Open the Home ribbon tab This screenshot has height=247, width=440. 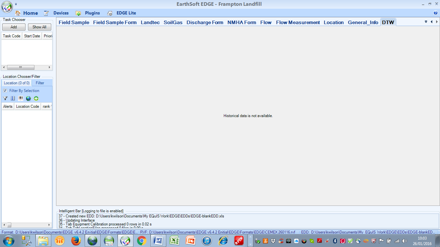[27, 13]
